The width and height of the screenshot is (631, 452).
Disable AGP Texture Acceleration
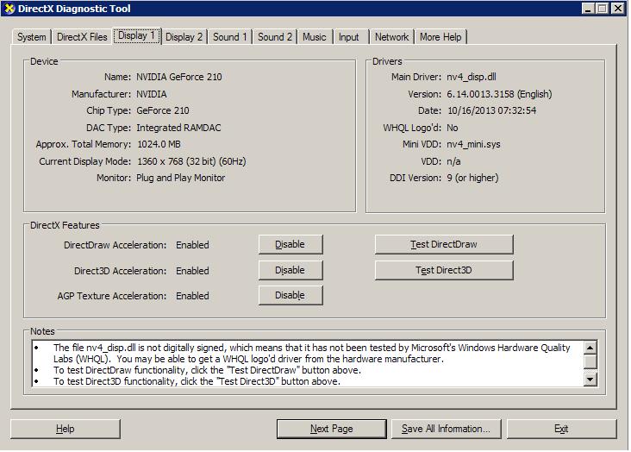(291, 295)
